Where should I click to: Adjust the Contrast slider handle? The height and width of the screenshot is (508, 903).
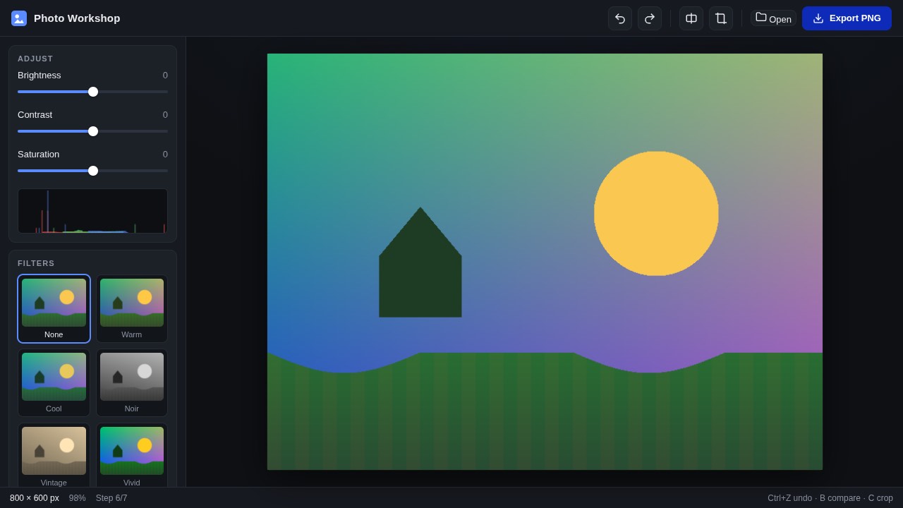(93, 131)
